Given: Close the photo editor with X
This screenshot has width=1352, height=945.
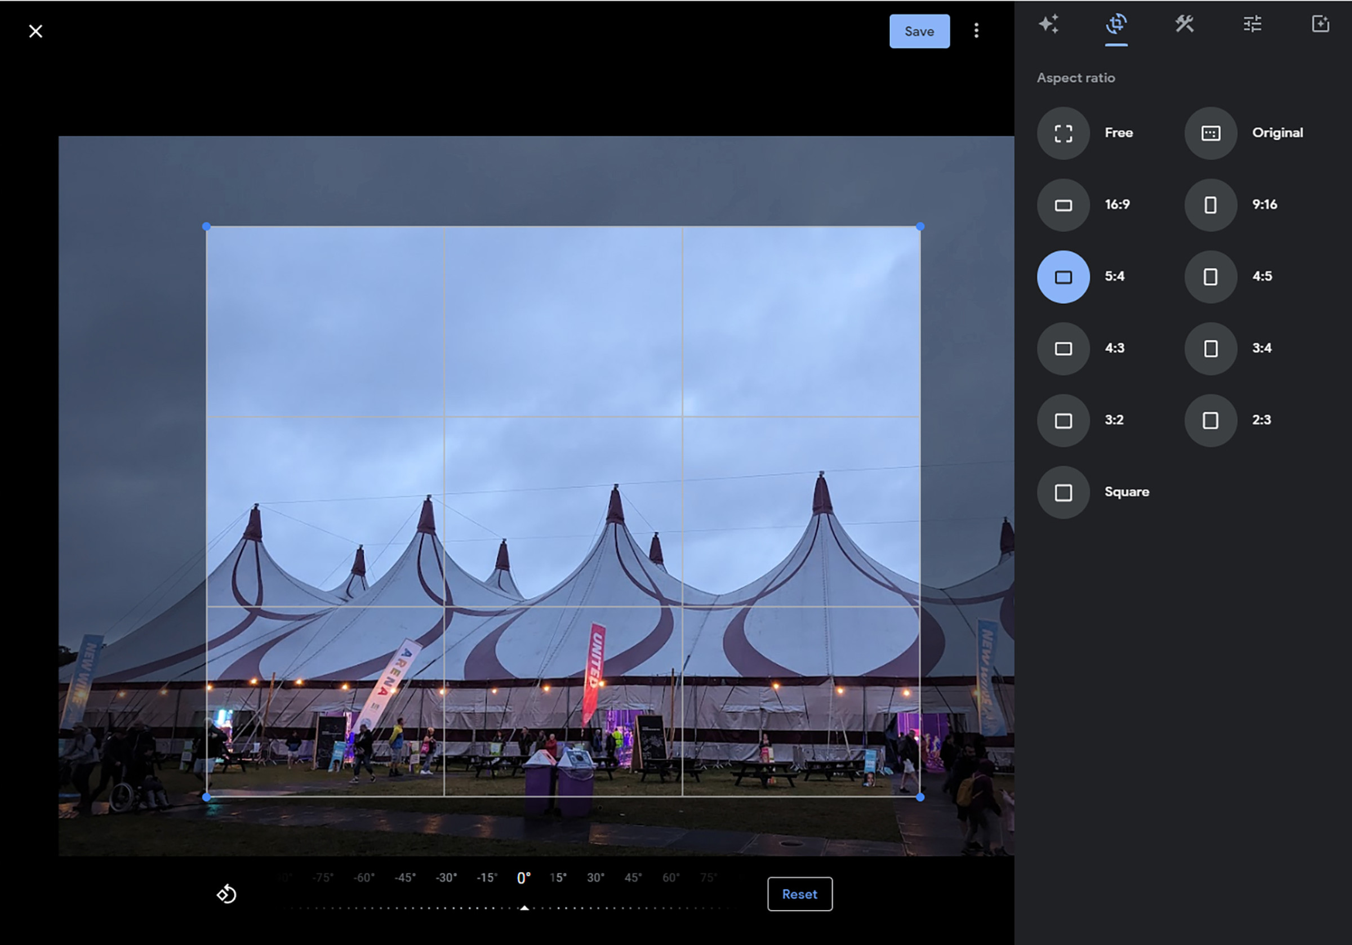Looking at the screenshot, I should [x=36, y=31].
